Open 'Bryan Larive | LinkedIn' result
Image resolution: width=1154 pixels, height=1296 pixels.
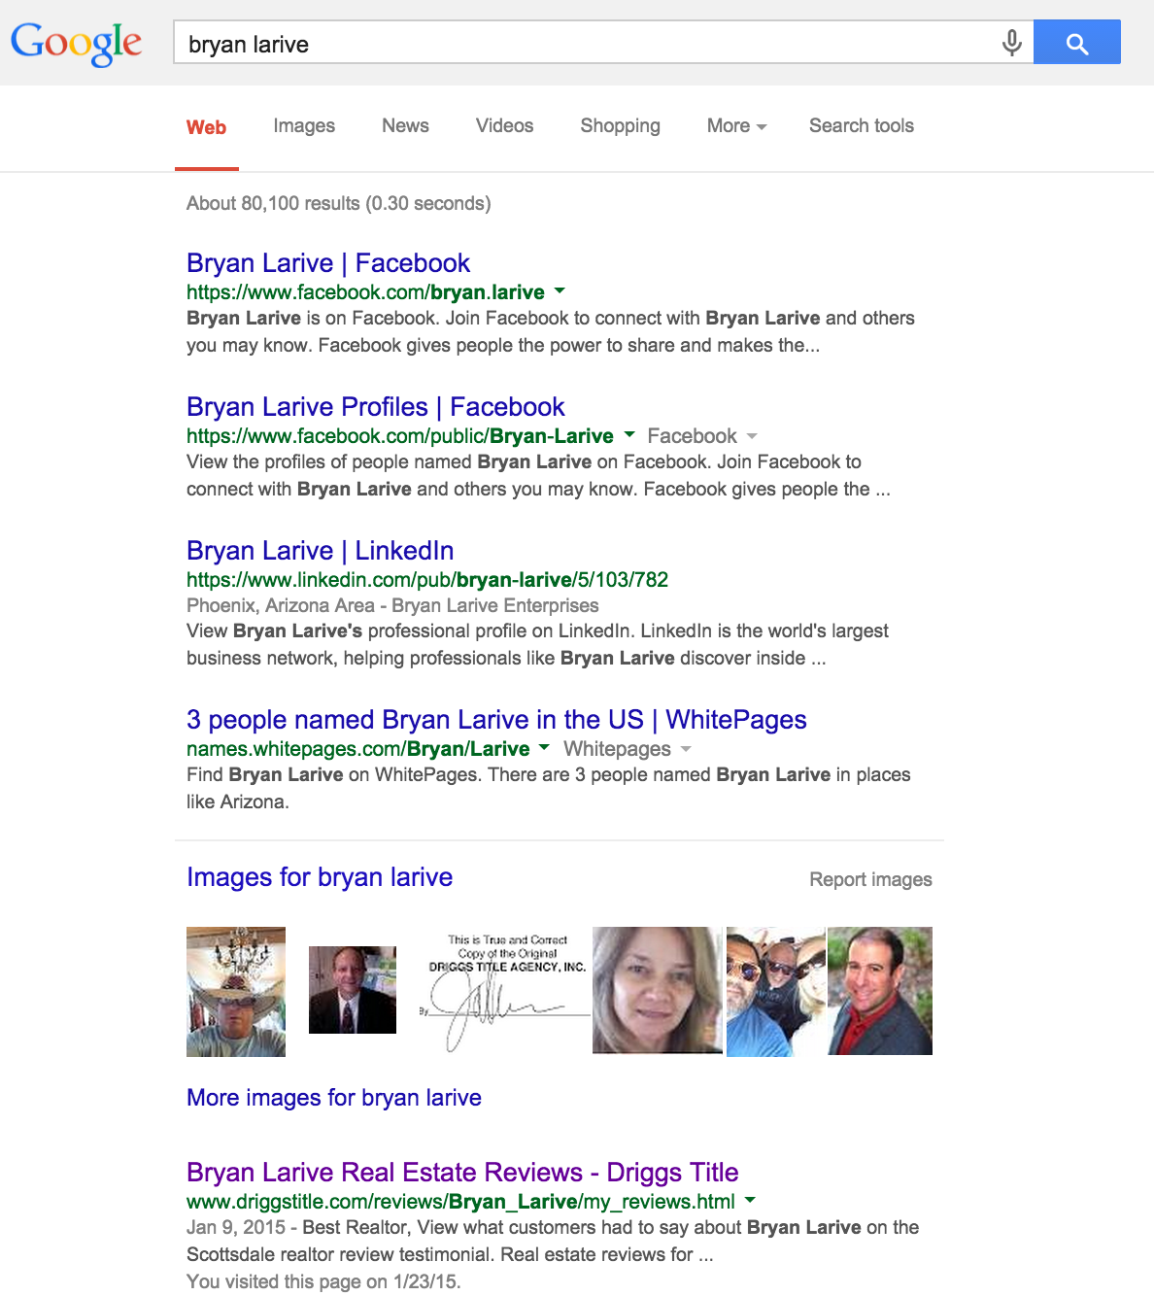tap(320, 551)
